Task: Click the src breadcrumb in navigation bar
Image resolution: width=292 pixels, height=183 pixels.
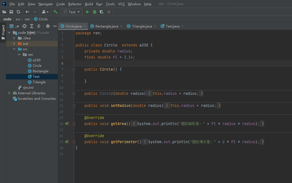Action: (18, 19)
